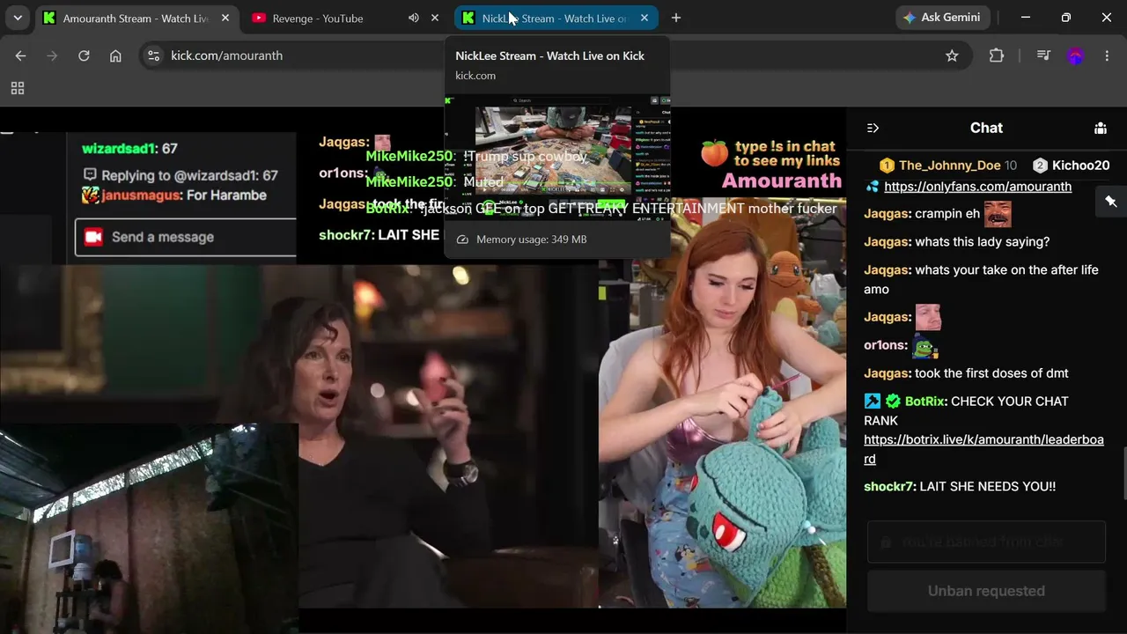The width and height of the screenshot is (1127, 634).
Task: Click the Unban requested button
Action: 986,591
